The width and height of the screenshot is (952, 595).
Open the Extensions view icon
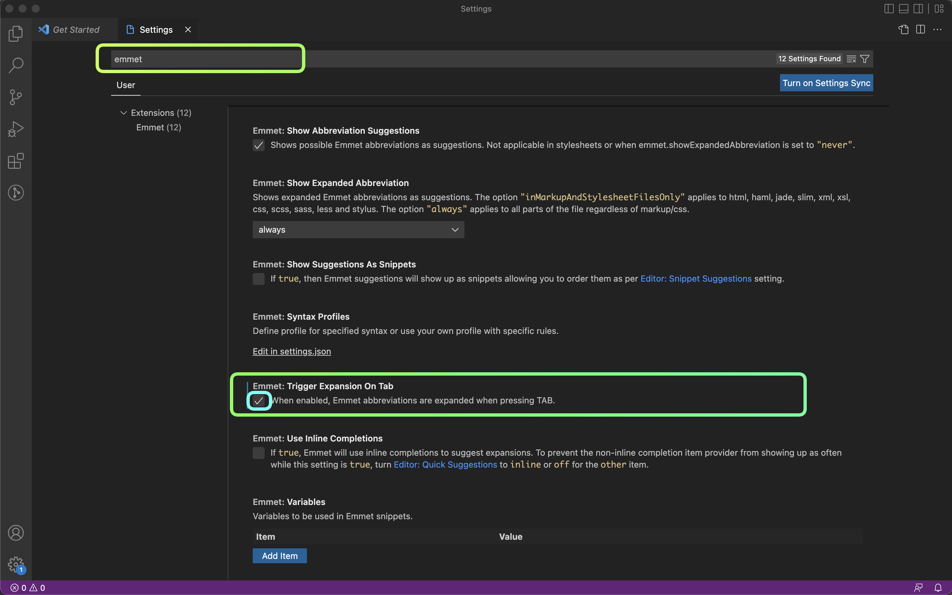16,161
